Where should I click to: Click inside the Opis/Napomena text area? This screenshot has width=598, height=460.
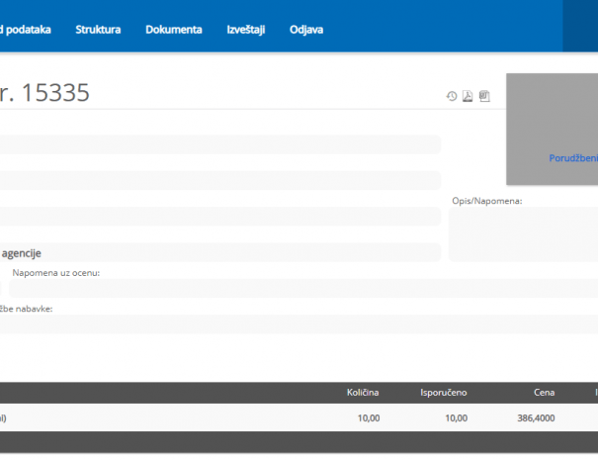pyautogui.click(x=522, y=234)
